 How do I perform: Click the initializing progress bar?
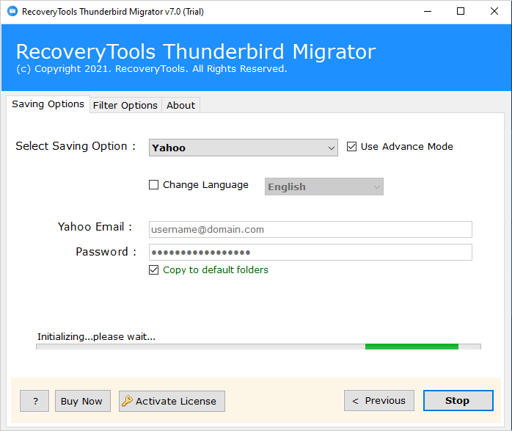[x=258, y=347]
